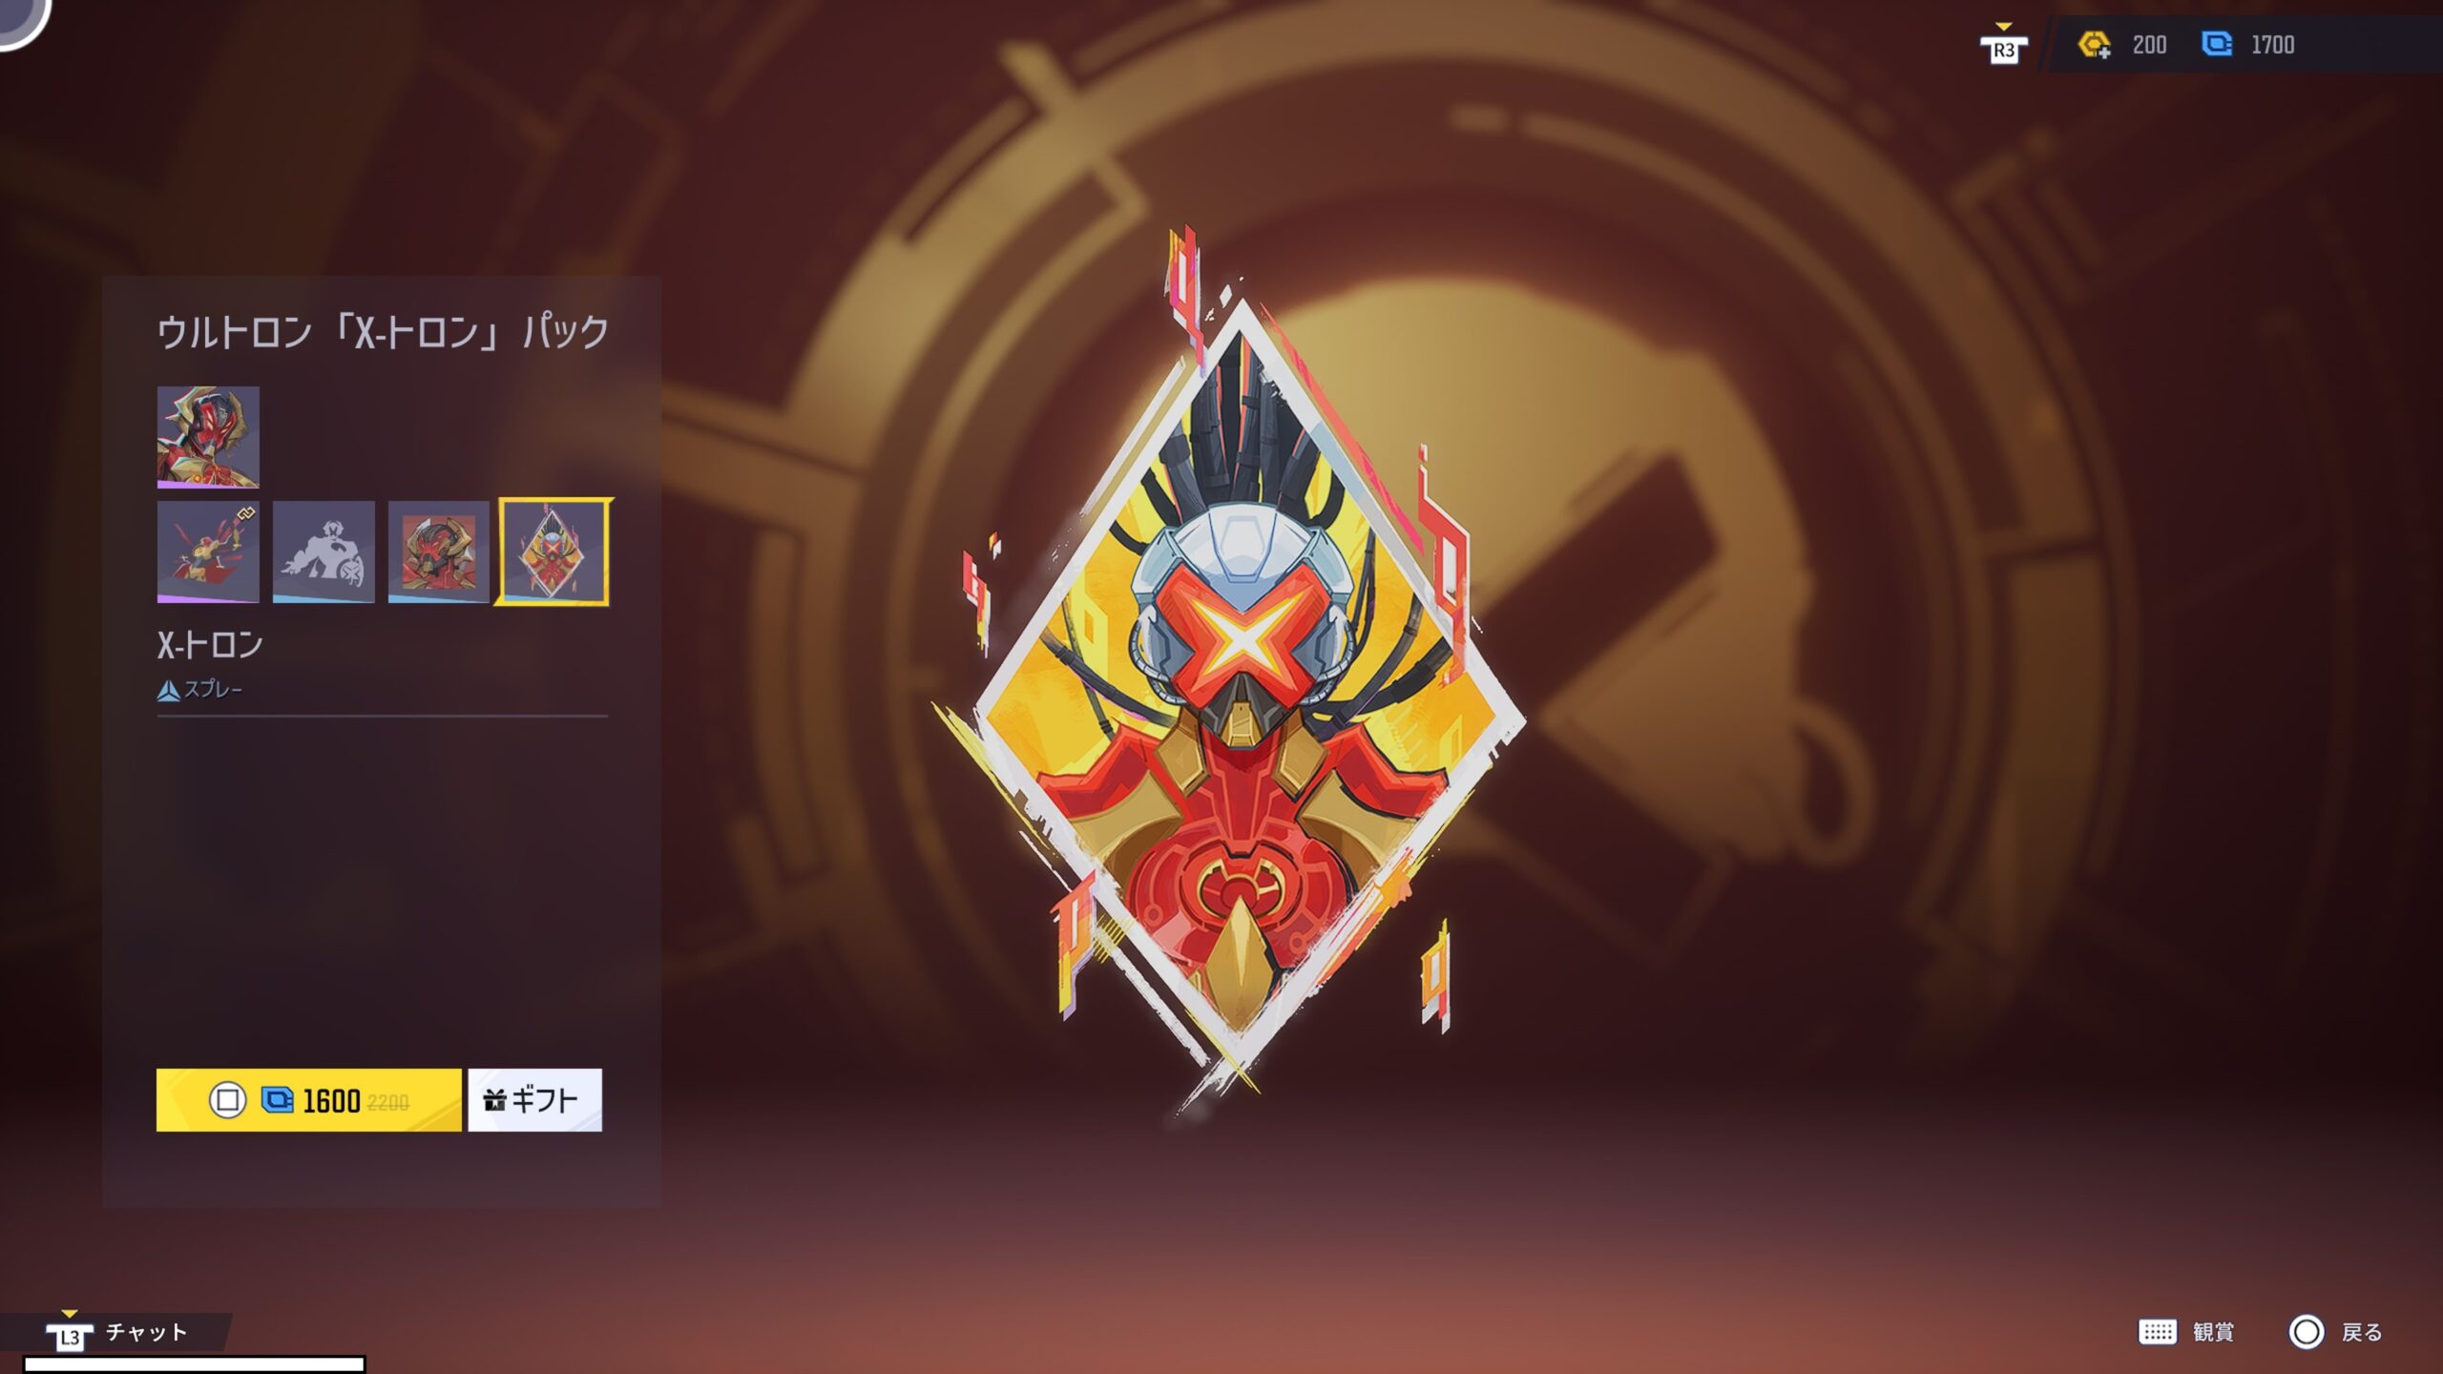Screen dimensions: 2443x1374
Task: Select the MVP animation thumbnail with link badge
Action: pos(208,552)
